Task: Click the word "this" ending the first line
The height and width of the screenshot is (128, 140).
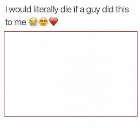Action: coord(122,9)
